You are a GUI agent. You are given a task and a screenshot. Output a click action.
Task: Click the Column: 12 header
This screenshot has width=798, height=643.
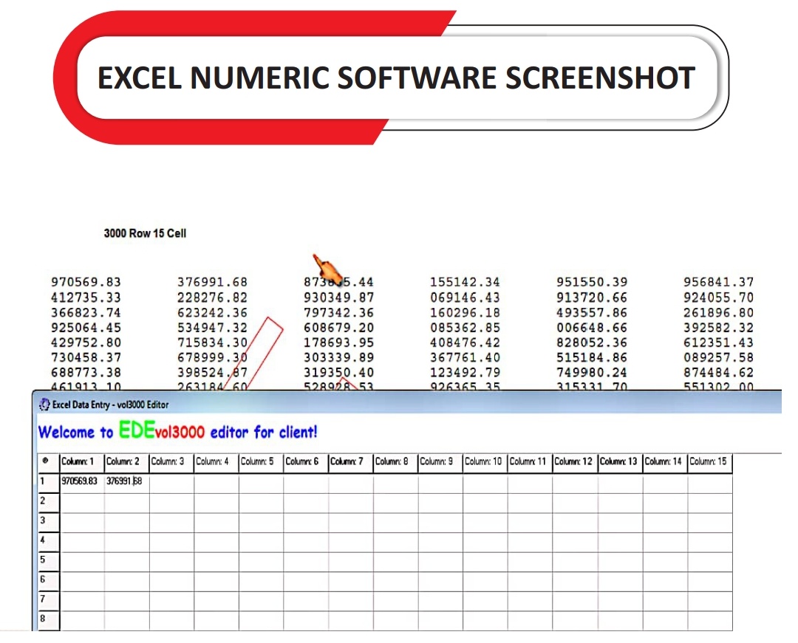[575, 461]
